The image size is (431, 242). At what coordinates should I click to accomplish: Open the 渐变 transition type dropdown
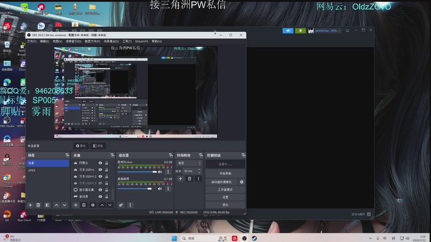[x=189, y=163]
